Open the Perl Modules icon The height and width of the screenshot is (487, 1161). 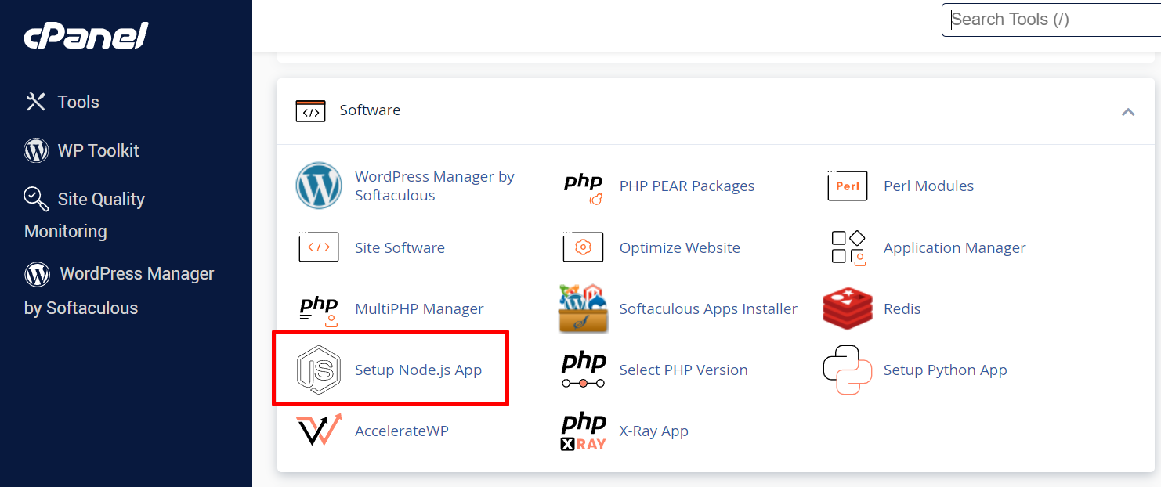847,186
